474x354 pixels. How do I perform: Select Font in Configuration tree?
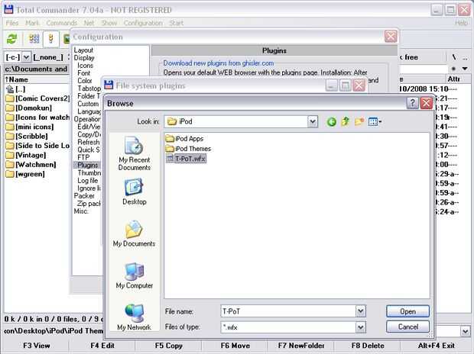point(84,73)
